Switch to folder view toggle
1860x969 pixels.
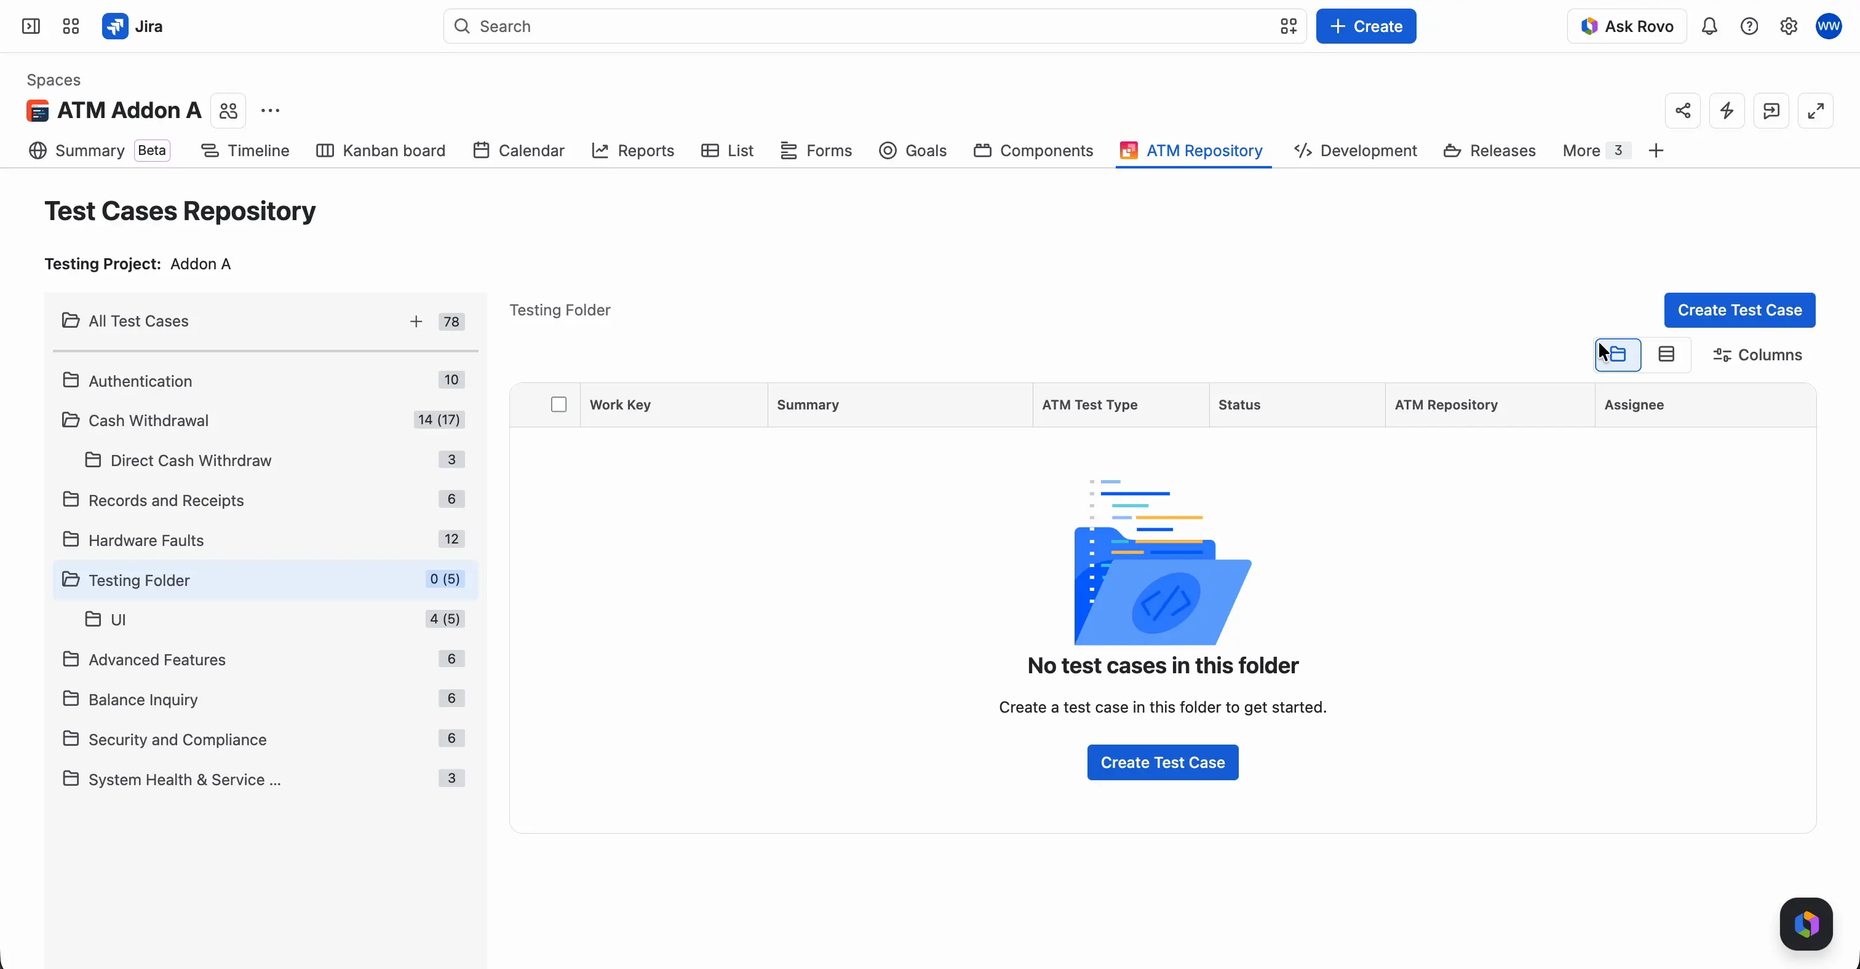click(1618, 354)
